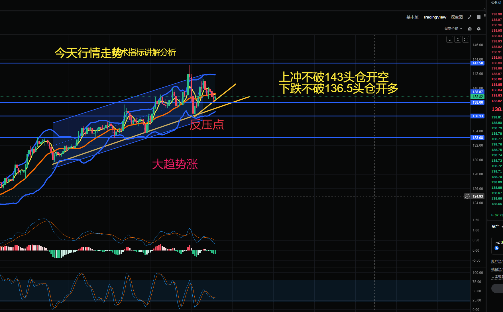
Task: Select bid price 138.65 in order book
Action: click(x=496, y=204)
